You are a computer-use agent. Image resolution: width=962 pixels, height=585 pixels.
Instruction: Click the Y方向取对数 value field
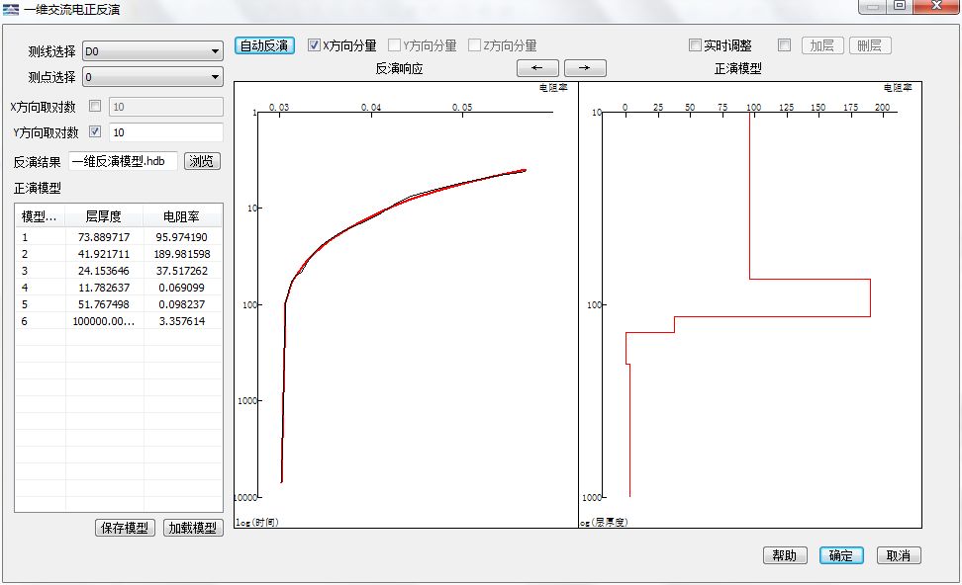[x=166, y=132]
